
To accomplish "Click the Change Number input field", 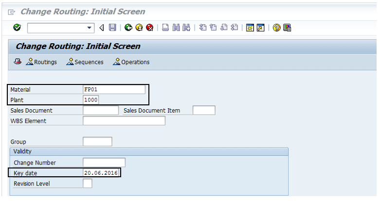I will click(104, 162).
